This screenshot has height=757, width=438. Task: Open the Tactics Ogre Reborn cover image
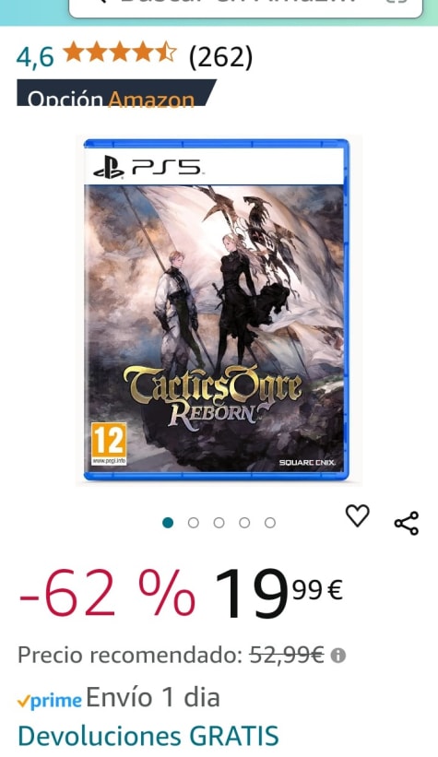pyautogui.click(x=217, y=310)
